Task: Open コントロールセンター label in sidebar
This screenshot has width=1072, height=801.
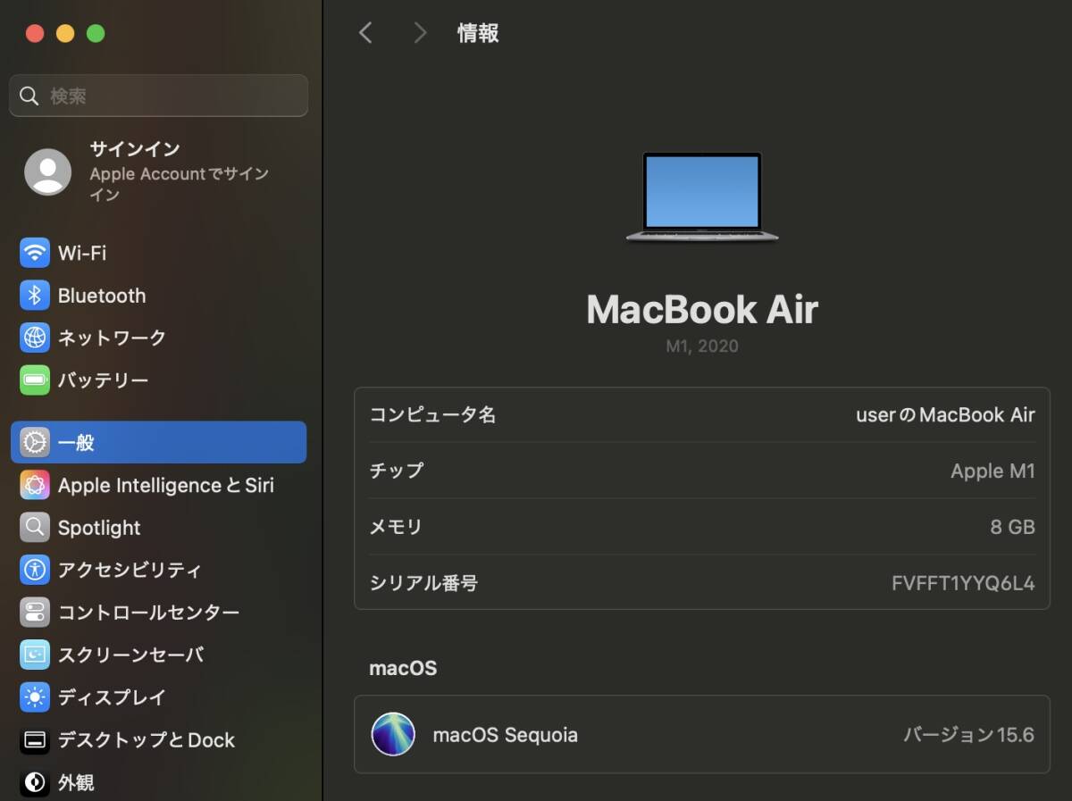Action: click(148, 613)
